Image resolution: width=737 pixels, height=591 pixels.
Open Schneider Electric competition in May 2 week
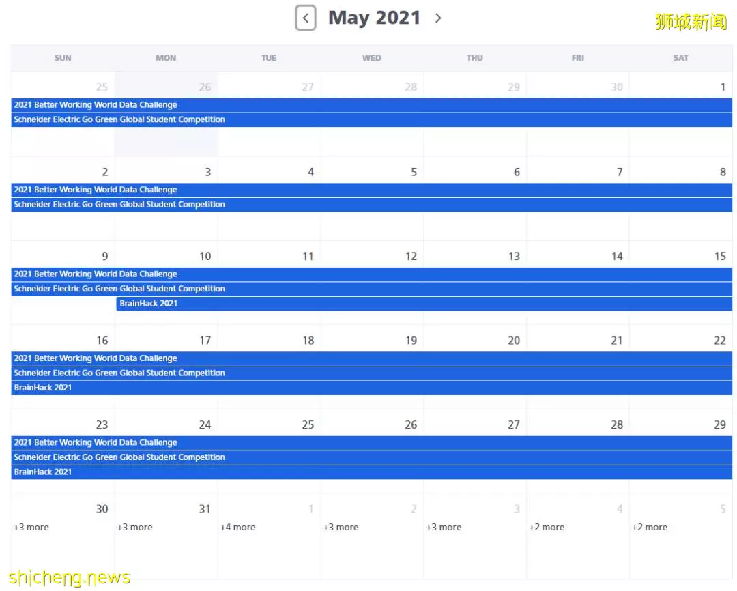(x=371, y=204)
